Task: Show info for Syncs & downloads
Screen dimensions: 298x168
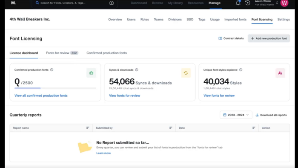Action: tap(137, 70)
